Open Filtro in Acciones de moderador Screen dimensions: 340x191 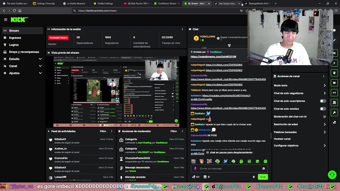[x=173, y=131]
